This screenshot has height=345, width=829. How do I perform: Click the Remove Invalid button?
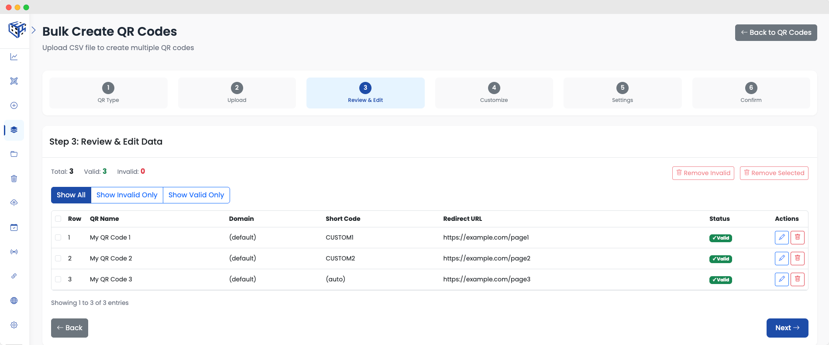(x=703, y=173)
